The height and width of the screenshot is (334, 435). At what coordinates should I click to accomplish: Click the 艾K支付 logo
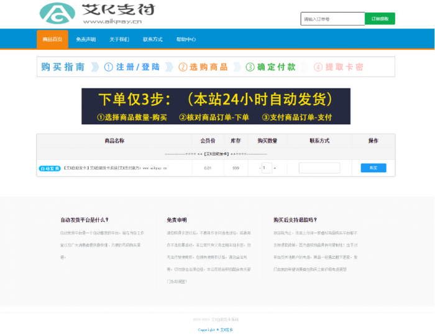(97, 13)
